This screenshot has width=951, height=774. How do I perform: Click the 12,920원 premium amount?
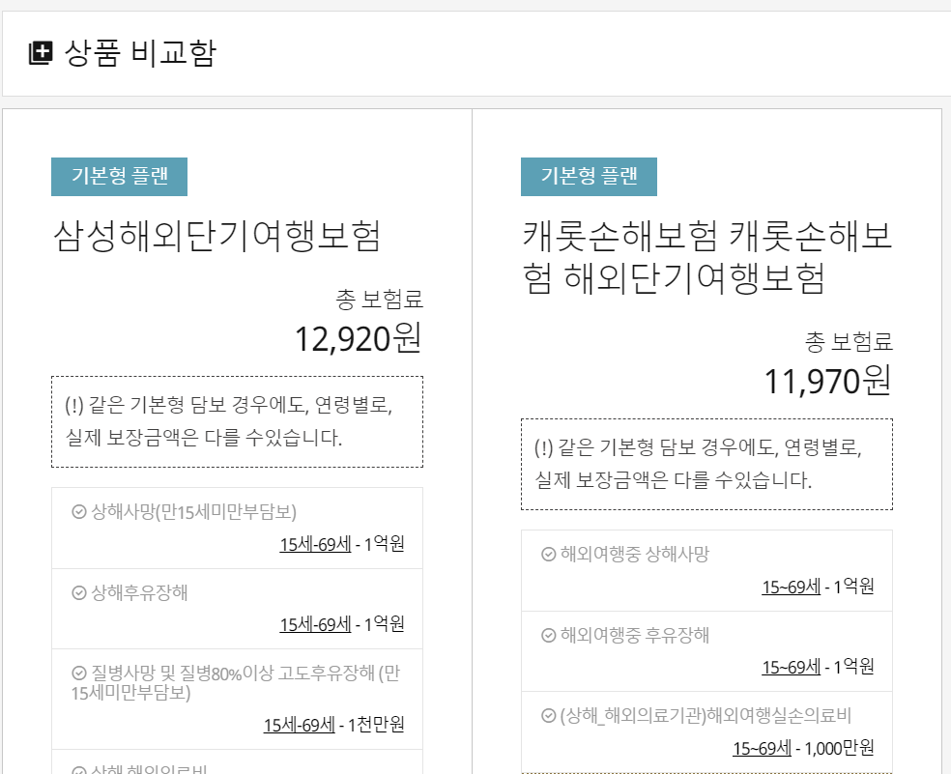coord(358,338)
